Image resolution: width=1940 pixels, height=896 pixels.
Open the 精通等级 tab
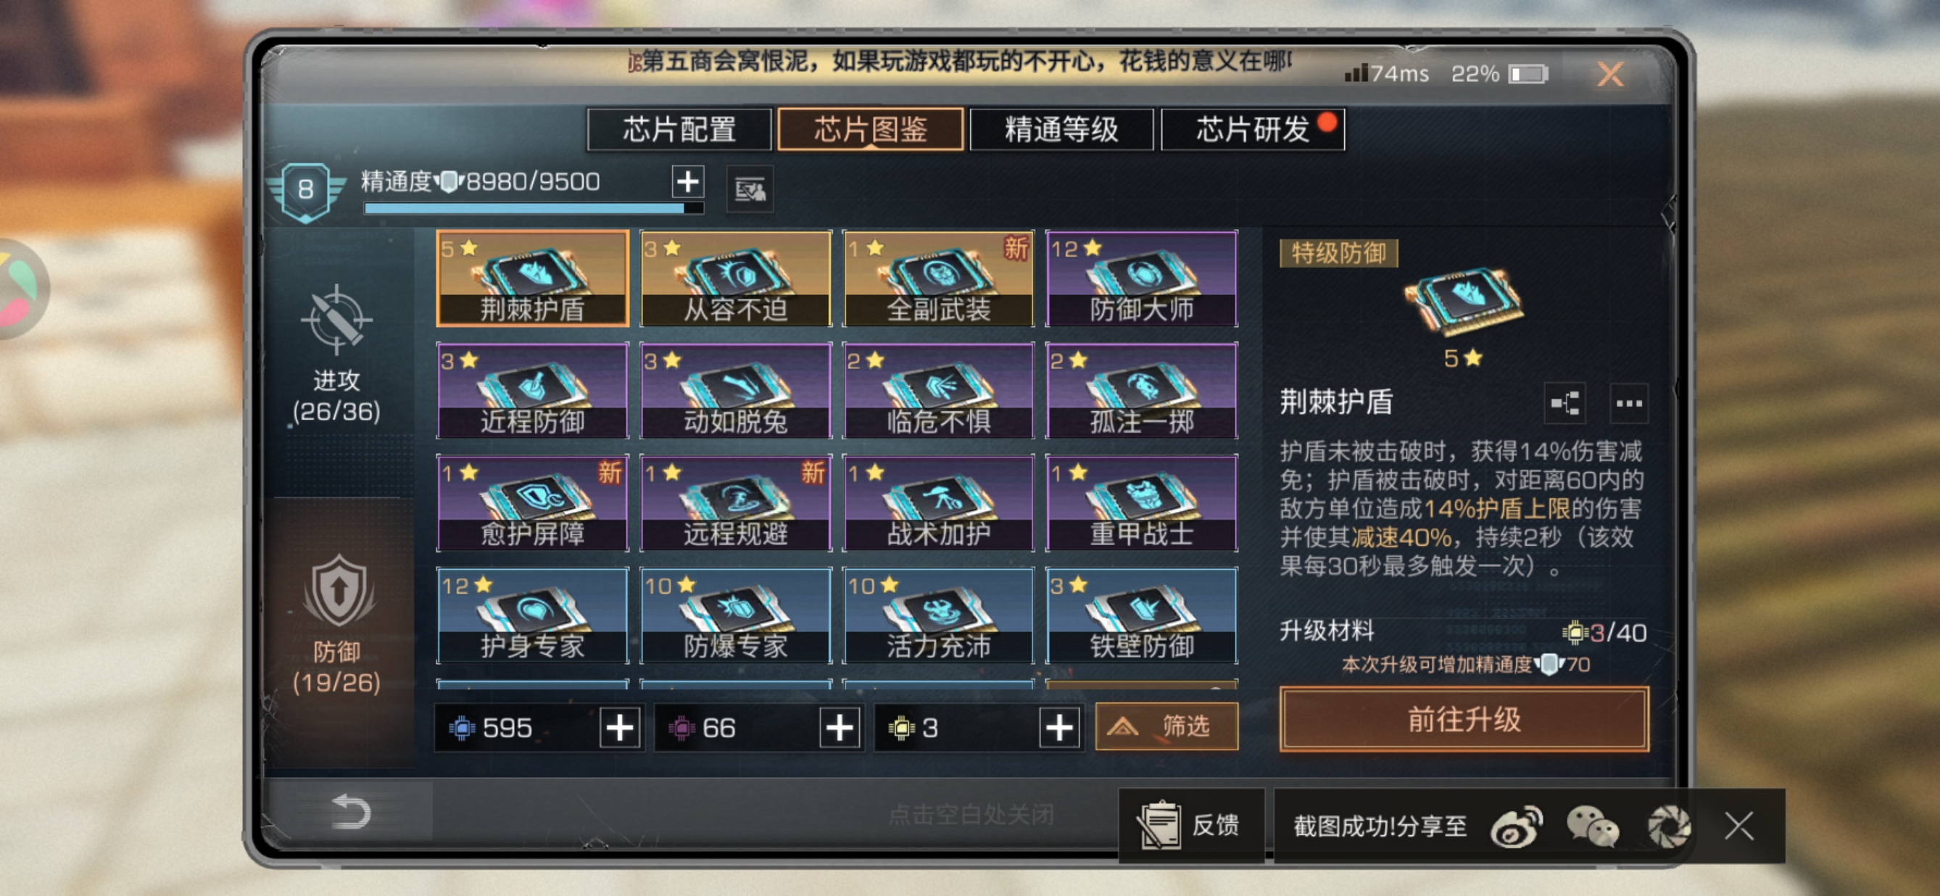[x=1061, y=130]
